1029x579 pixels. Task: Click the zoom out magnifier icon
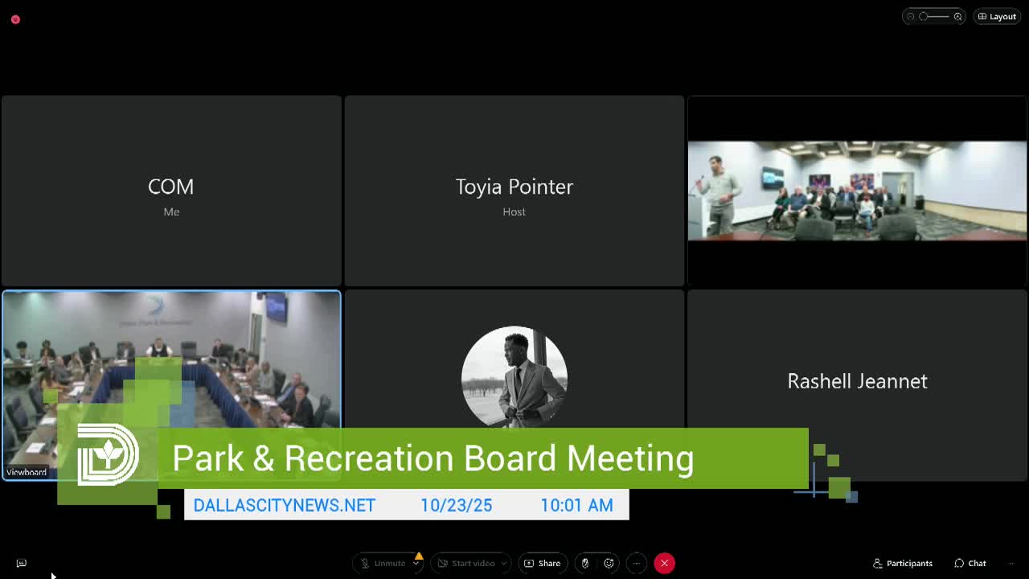click(x=911, y=16)
